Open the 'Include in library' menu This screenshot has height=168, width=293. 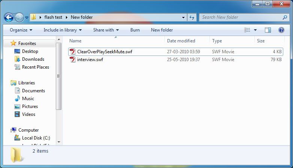point(63,30)
